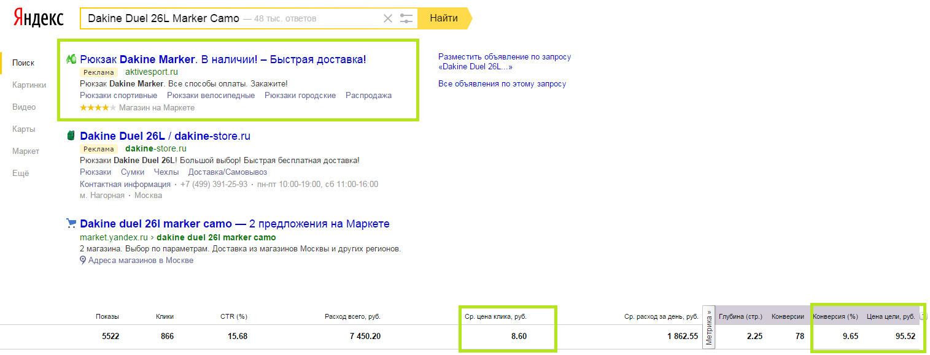Click the aktivesport.ru ad favicon
Image resolution: width=930 pixels, height=355 pixels.
(x=71, y=59)
